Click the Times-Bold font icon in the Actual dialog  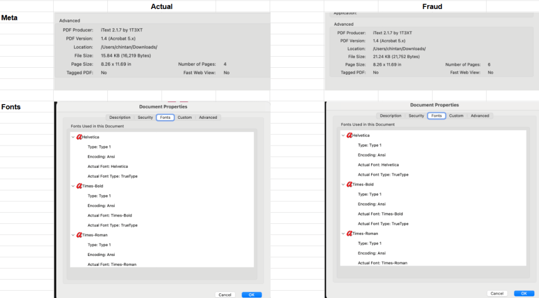[x=79, y=186]
